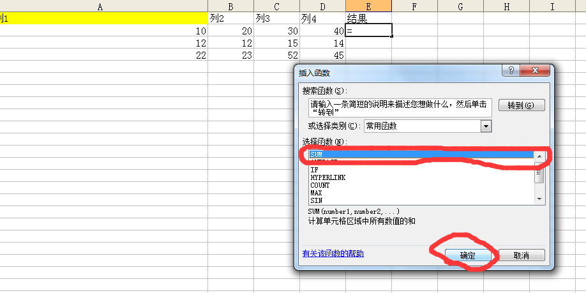Click the cell with value 10
This screenshot has width=586, height=293.
[x=104, y=31]
